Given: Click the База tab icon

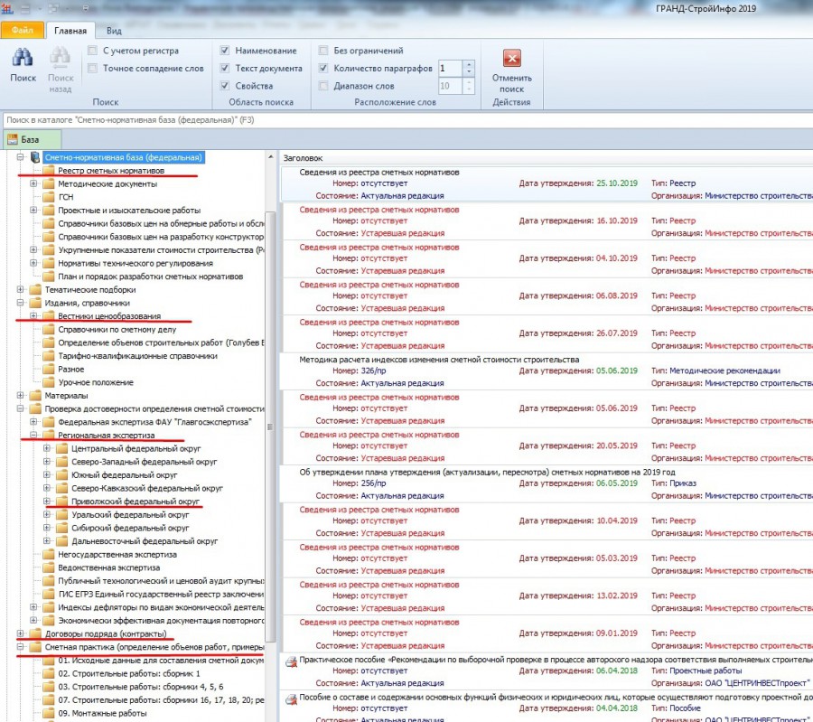Looking at the screenshot, I should click(13, 139).
